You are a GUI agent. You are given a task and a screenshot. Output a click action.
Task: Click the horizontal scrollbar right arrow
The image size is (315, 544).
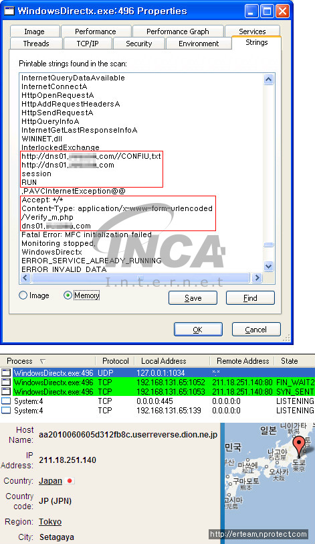[257, 278]
